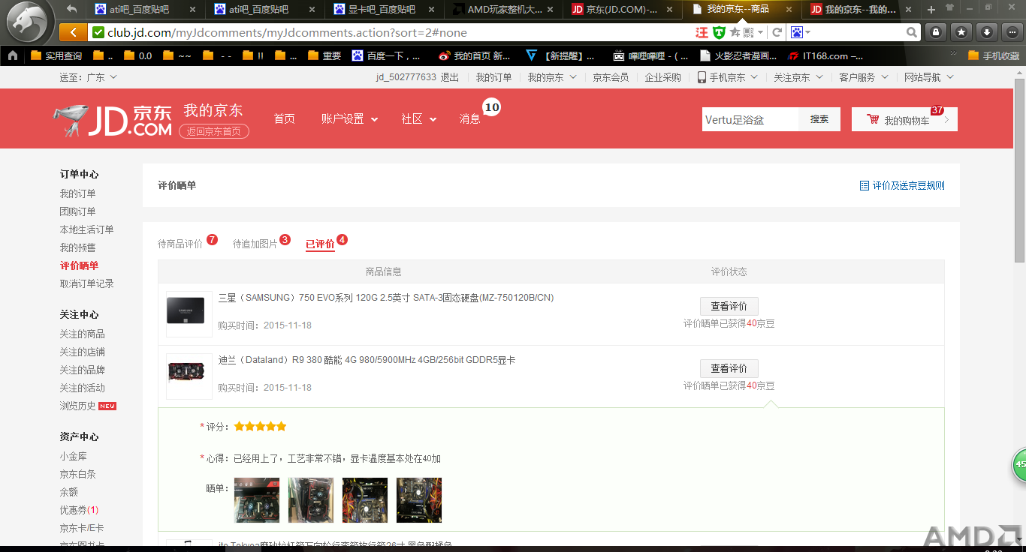The width and height of the screenshot is (1026, 552).
Task: Click the 返回京东首页 button
Action: point(214,131)
